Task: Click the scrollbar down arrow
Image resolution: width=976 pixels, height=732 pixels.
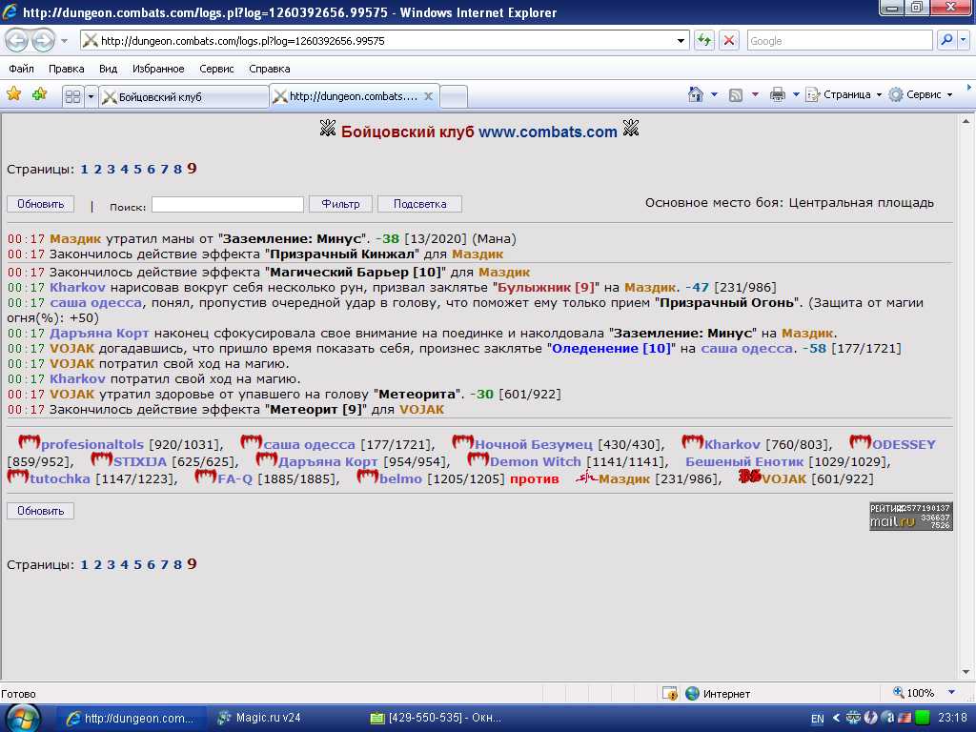Action: click(x=966, y=672)
